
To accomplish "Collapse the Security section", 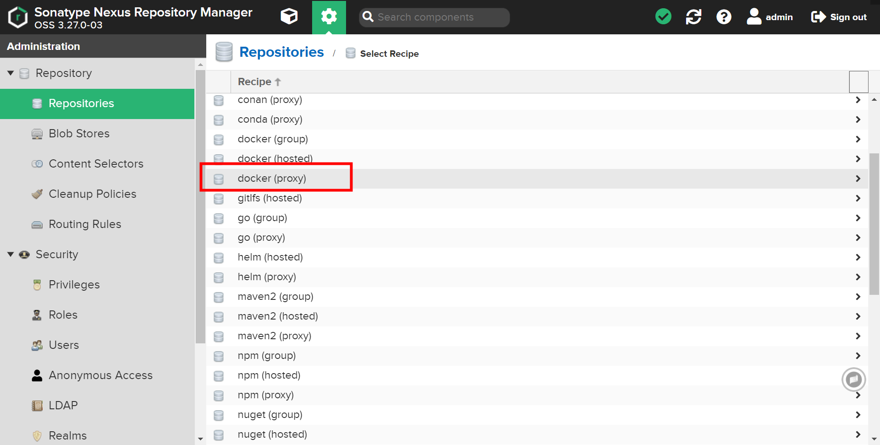I will click(10, 254).
